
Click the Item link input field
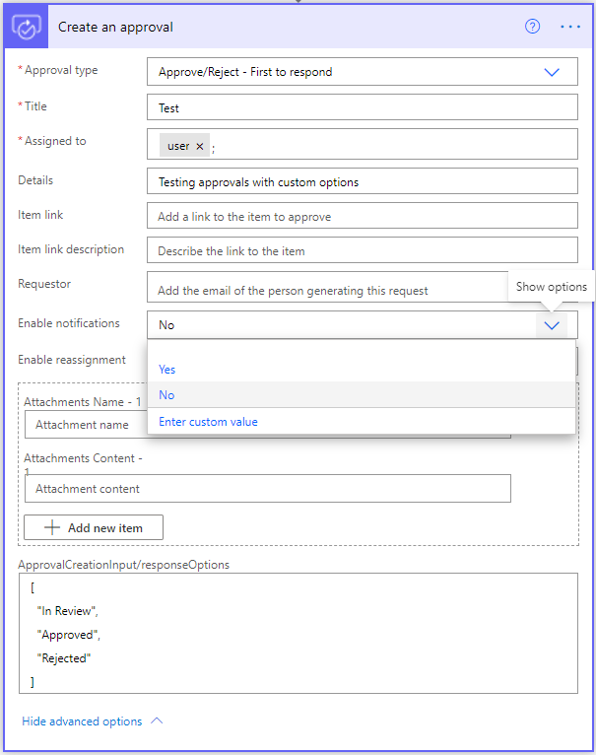point(362,216)
